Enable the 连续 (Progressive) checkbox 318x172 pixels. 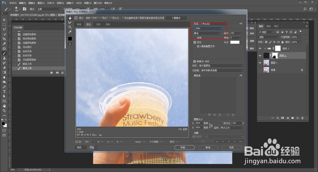[195, 38]
